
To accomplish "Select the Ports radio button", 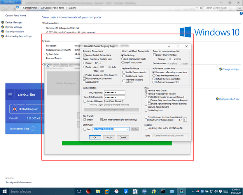I will click(x=84, y=67).
